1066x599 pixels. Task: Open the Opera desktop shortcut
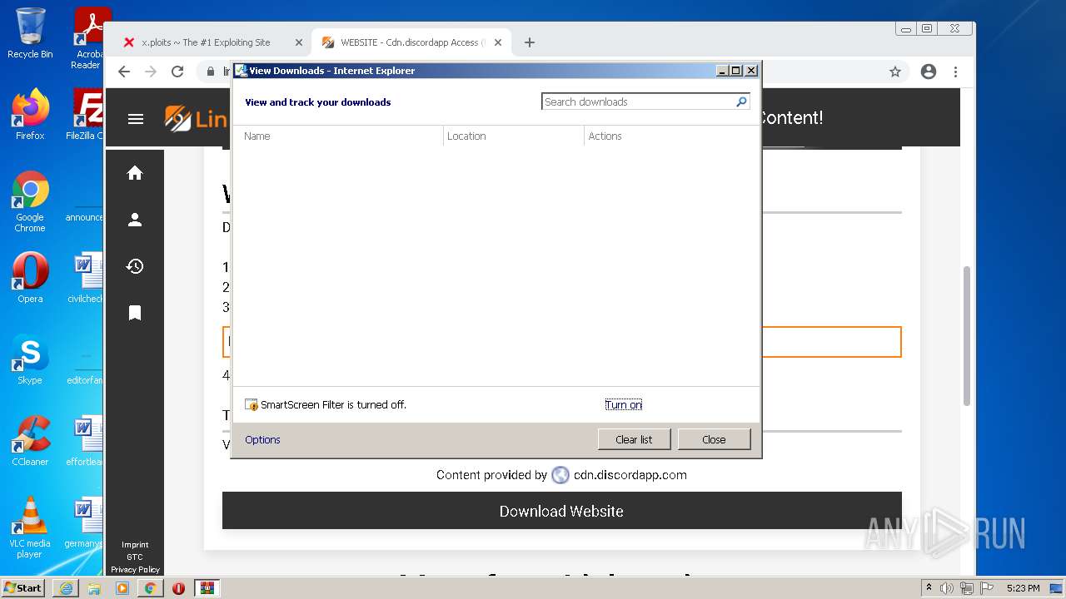tap(30, 278)
